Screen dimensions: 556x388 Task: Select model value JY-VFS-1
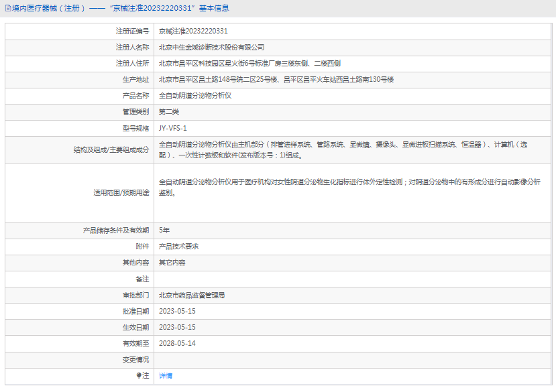pos(172,128)
